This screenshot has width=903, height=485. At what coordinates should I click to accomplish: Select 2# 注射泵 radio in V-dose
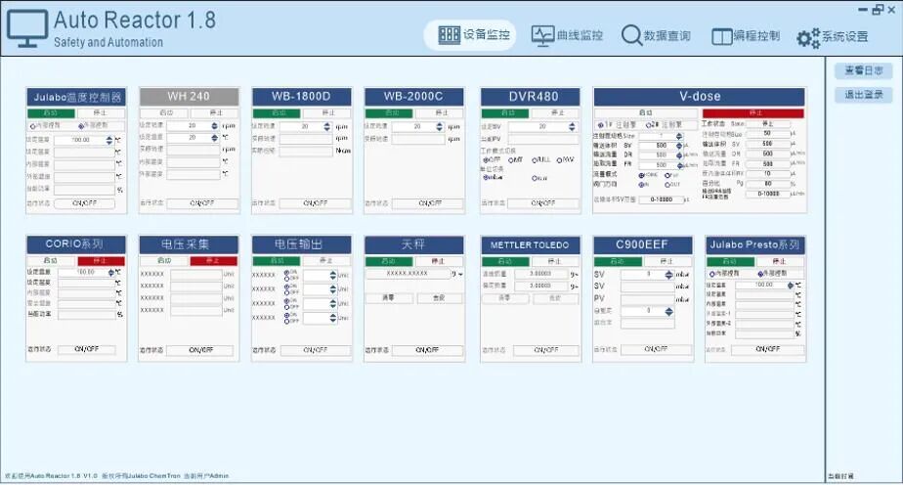tap(649, 125)
